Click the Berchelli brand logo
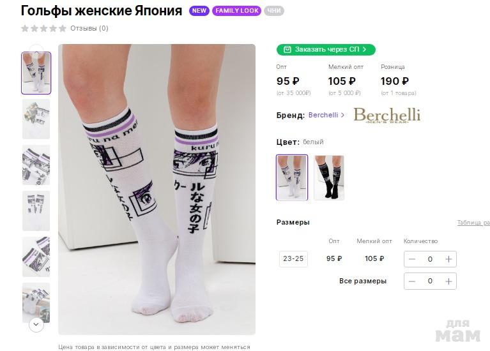 click(x=387, y=115)
